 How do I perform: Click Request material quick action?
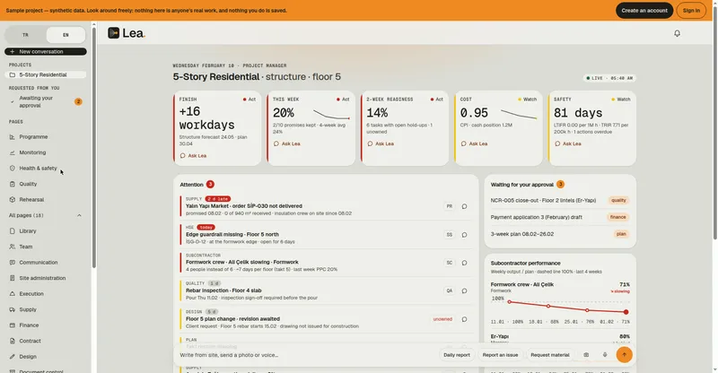click(x=550, y=355)
